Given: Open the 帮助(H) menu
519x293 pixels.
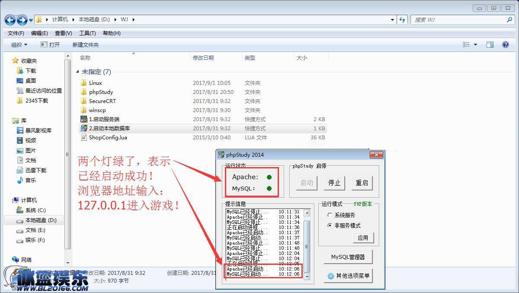Looking at the screenshot, I should coord(112,33).
